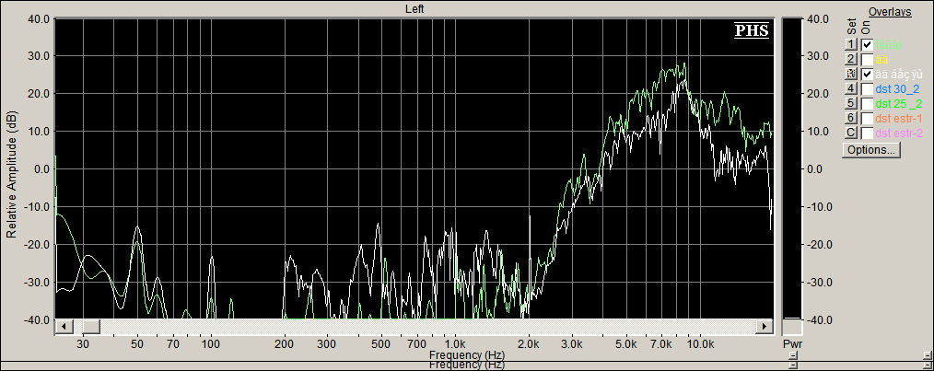Click Set button 3 in Overlays
The image size is (934, 371).
[851, 74]
